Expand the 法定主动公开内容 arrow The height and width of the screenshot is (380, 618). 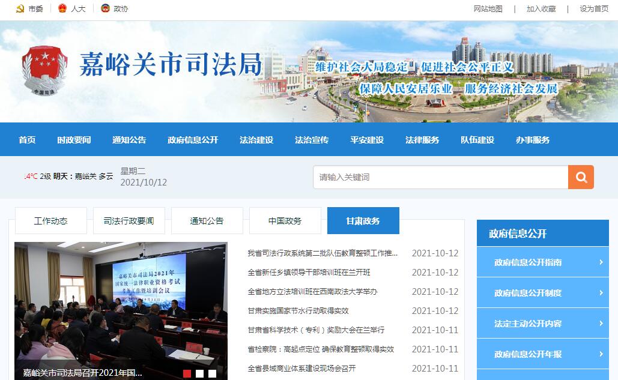point(601,323)
